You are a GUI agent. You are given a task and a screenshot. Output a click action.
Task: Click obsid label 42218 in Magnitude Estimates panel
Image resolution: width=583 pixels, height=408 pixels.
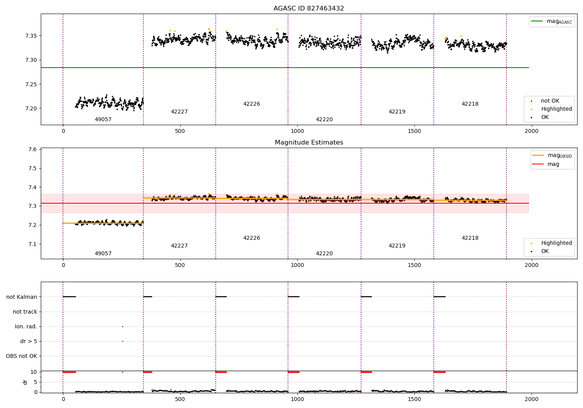tap(470, 238)
